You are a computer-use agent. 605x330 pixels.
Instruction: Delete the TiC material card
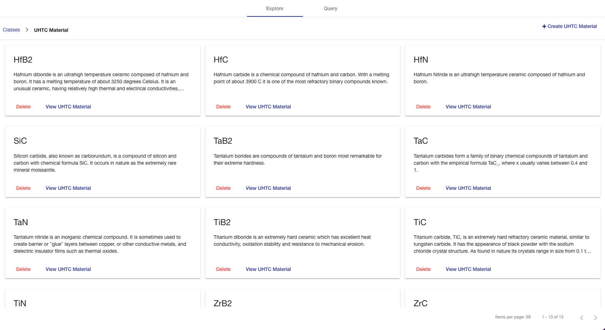tap(423, 269)
